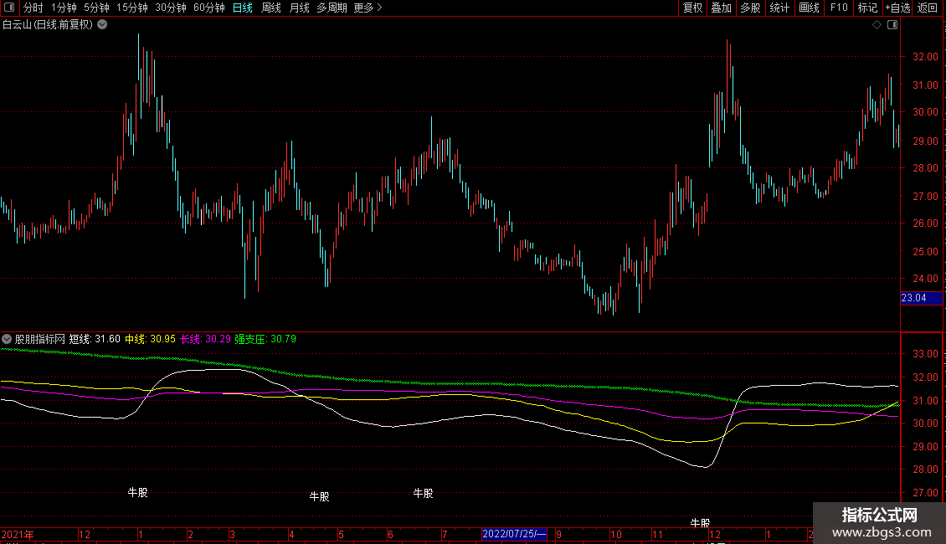The height and width of the screenshot is (544, 946).
Task: Select the 30分钟 period
Action: (x=171, y=8)
